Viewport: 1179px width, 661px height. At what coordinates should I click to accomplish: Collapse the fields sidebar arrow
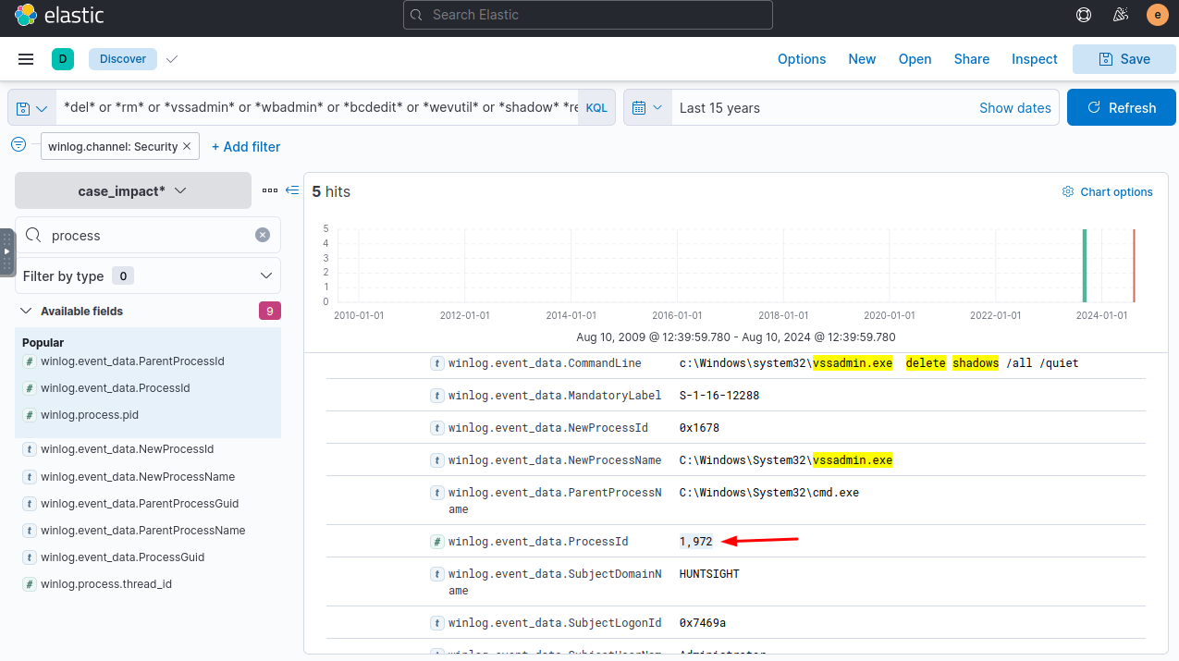pyautogui.click(x=292, y=190)
